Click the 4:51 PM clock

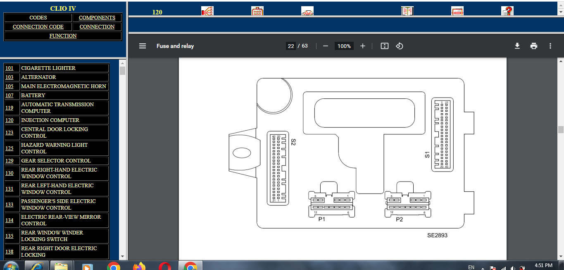543,265
